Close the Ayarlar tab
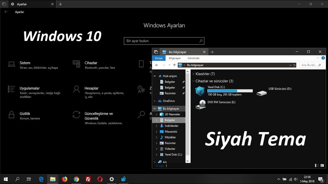Image resolution: width=328 pixels, height=184 pixels. pos(52,4)
